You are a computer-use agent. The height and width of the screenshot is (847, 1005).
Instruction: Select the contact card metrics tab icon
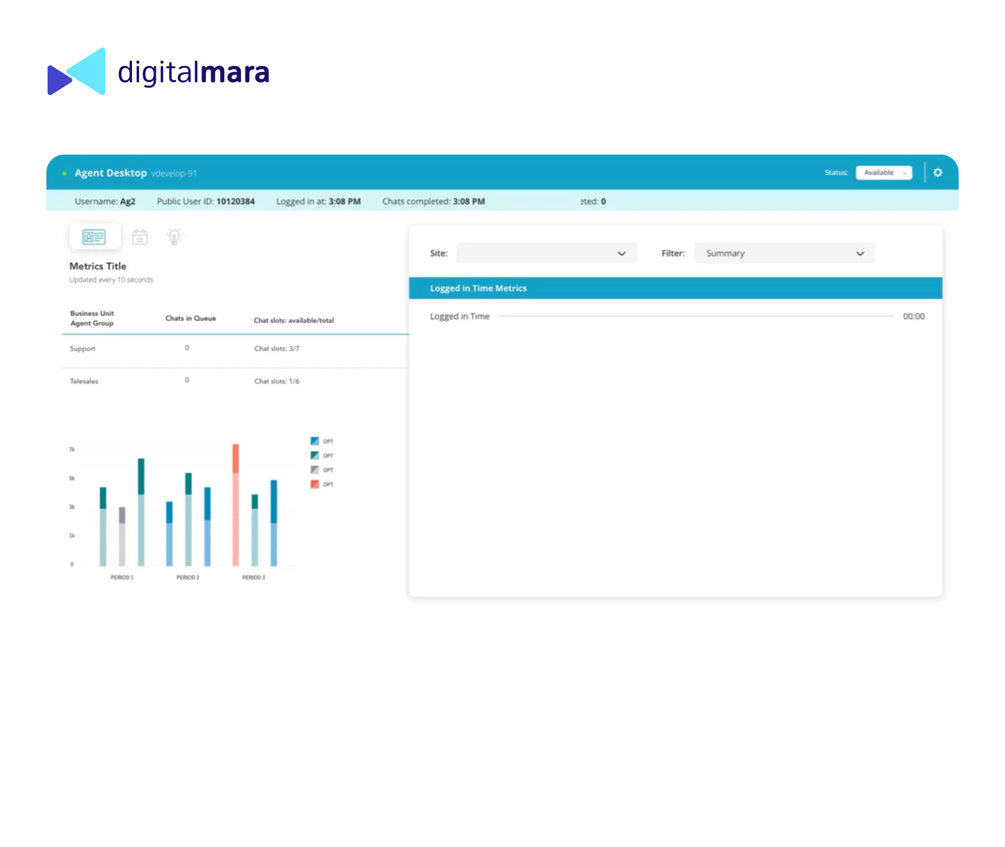(x=94, y=237)
